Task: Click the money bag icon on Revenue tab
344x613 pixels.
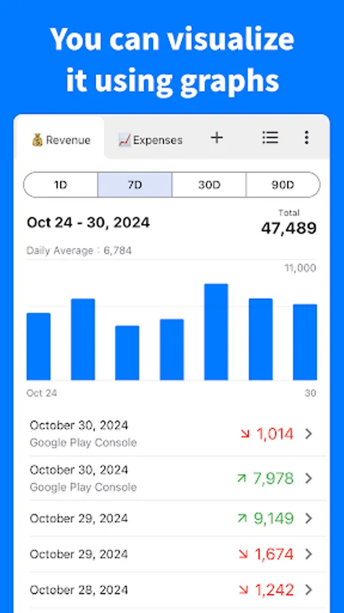Action: (x=37, y=140)
